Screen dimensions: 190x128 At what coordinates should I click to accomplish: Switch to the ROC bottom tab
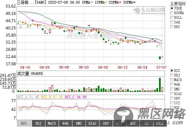click(x=133, y=123)
